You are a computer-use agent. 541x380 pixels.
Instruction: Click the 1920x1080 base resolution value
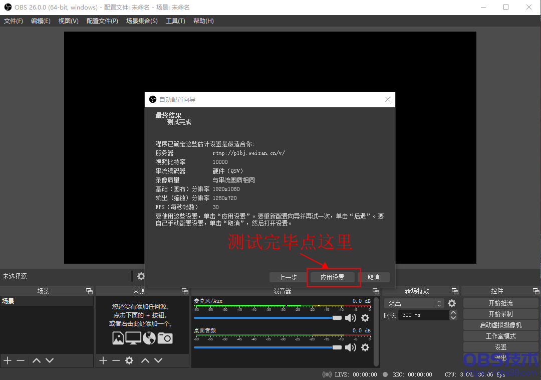pyautogui.click(x=226, y=189)
